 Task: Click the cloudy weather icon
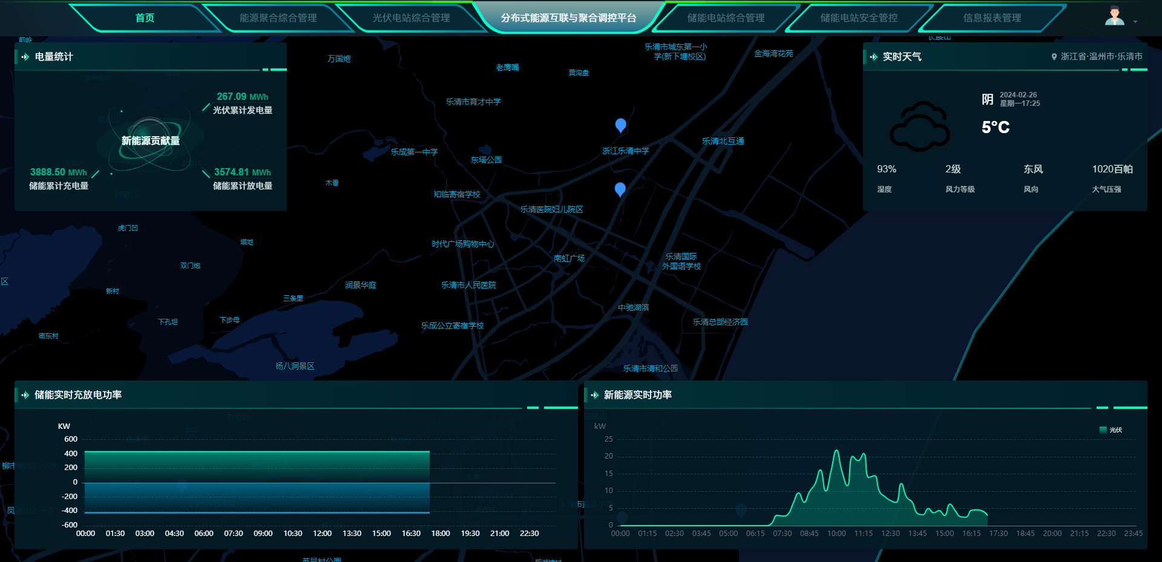tap(919, 126)
